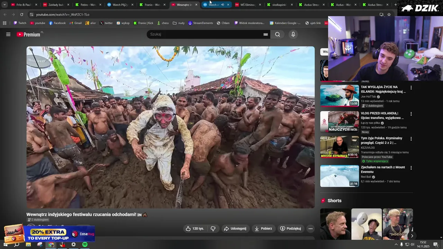Screen dimensions: 443x249
Task: Open File Explorer from the taskbar
Action: click(28, 245)
